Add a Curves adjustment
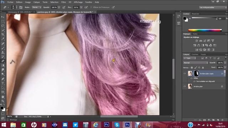Image resolution: width=228 pixels, height=128 pixels. [x=205, y=41]
